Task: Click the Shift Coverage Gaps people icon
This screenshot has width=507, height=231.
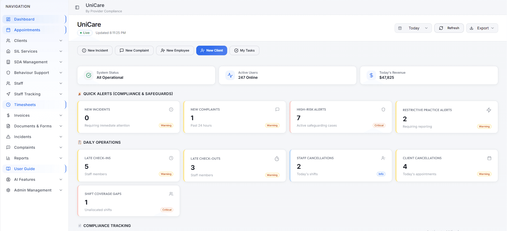Action: [x=171, y=194]
